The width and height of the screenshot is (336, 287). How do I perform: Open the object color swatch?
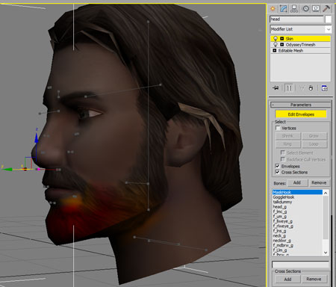click(x=329, y=19)
